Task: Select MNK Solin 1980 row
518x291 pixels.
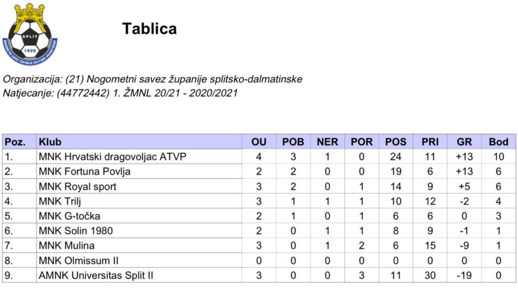Action: [75, 231]
